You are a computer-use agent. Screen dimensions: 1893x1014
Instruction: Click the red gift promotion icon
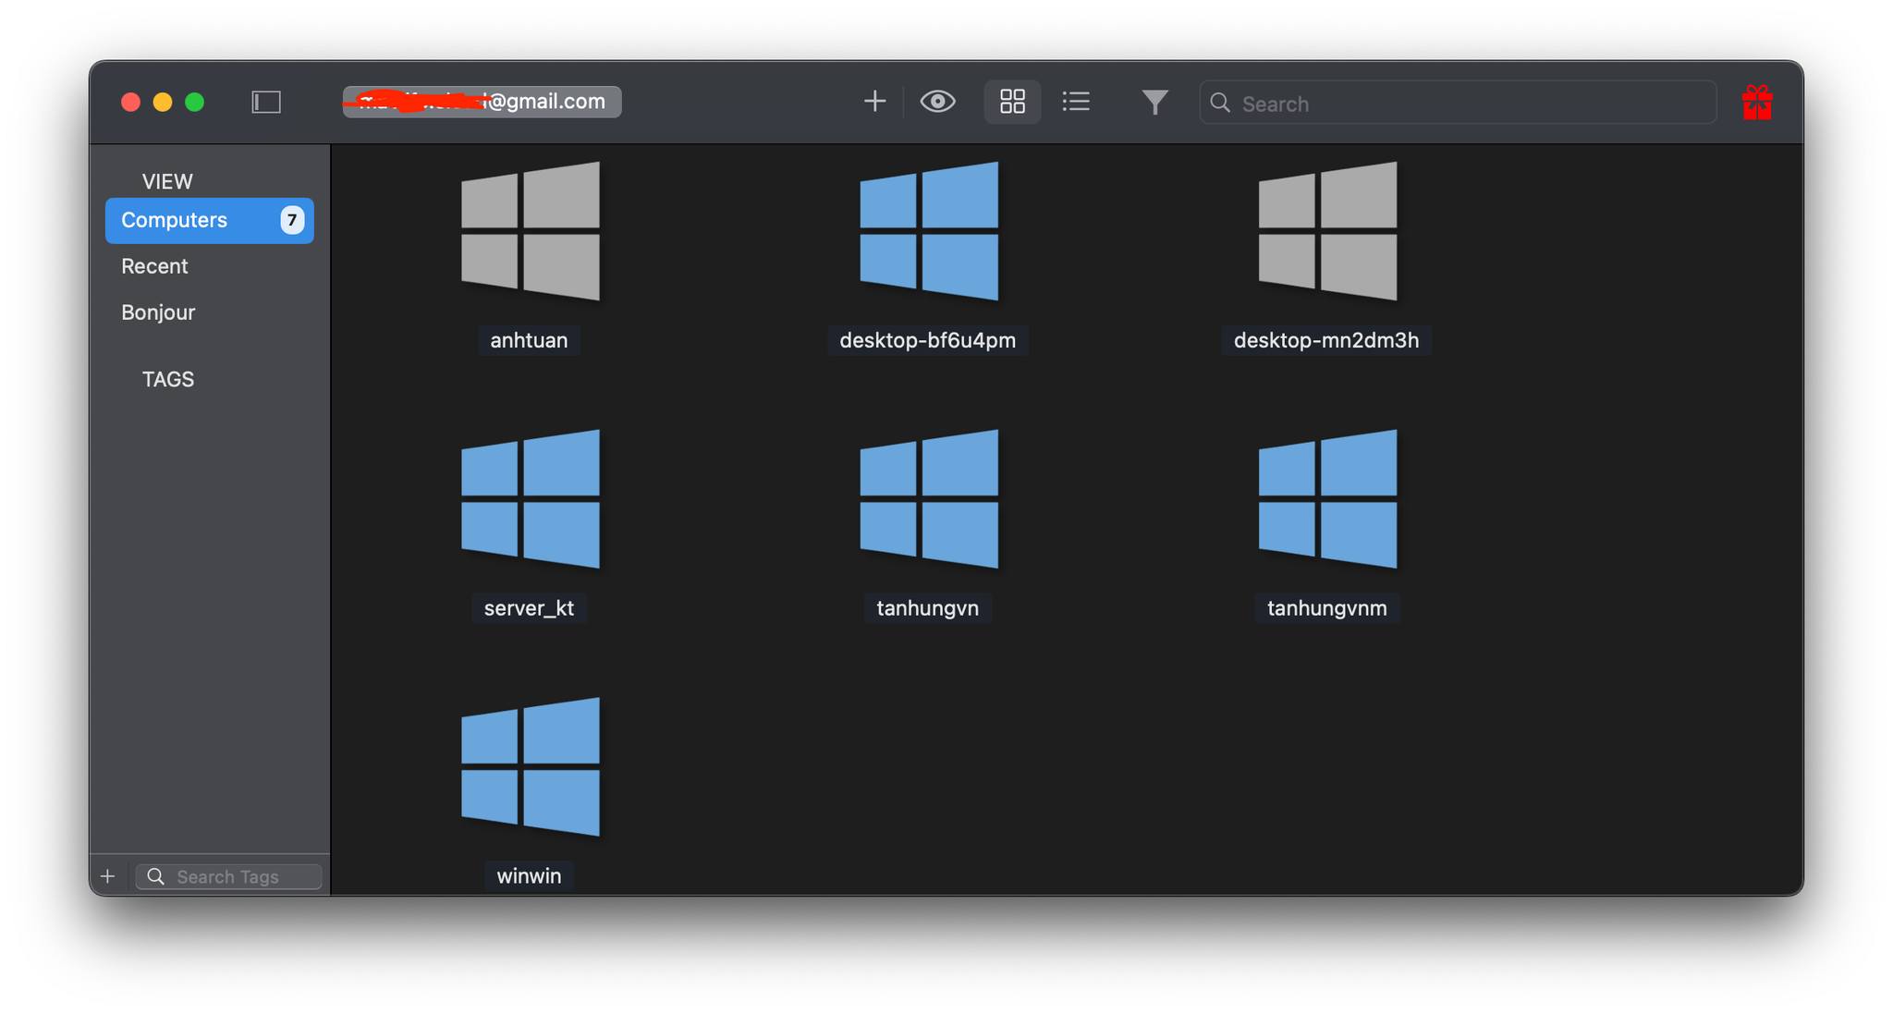(1758, 102)
